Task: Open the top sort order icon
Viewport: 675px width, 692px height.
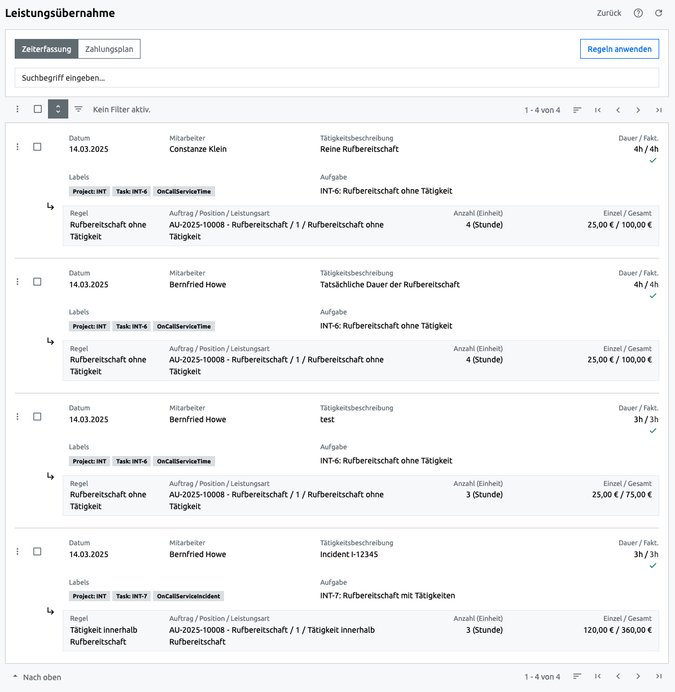Action: [577, 110]
